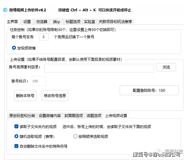Click the 修改账号信息 button

click(55, 96)
